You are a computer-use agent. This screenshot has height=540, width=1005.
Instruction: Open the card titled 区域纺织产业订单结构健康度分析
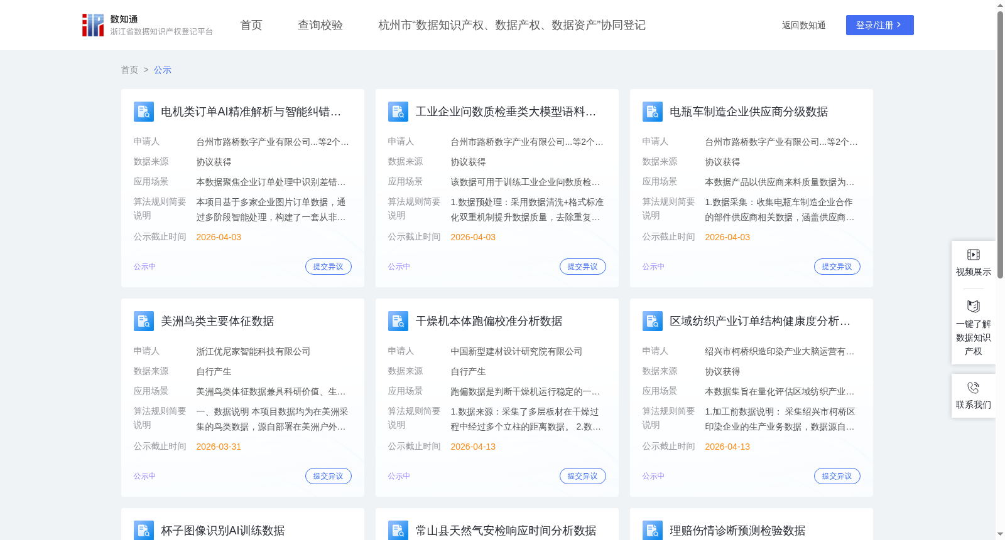coord(760,321)
